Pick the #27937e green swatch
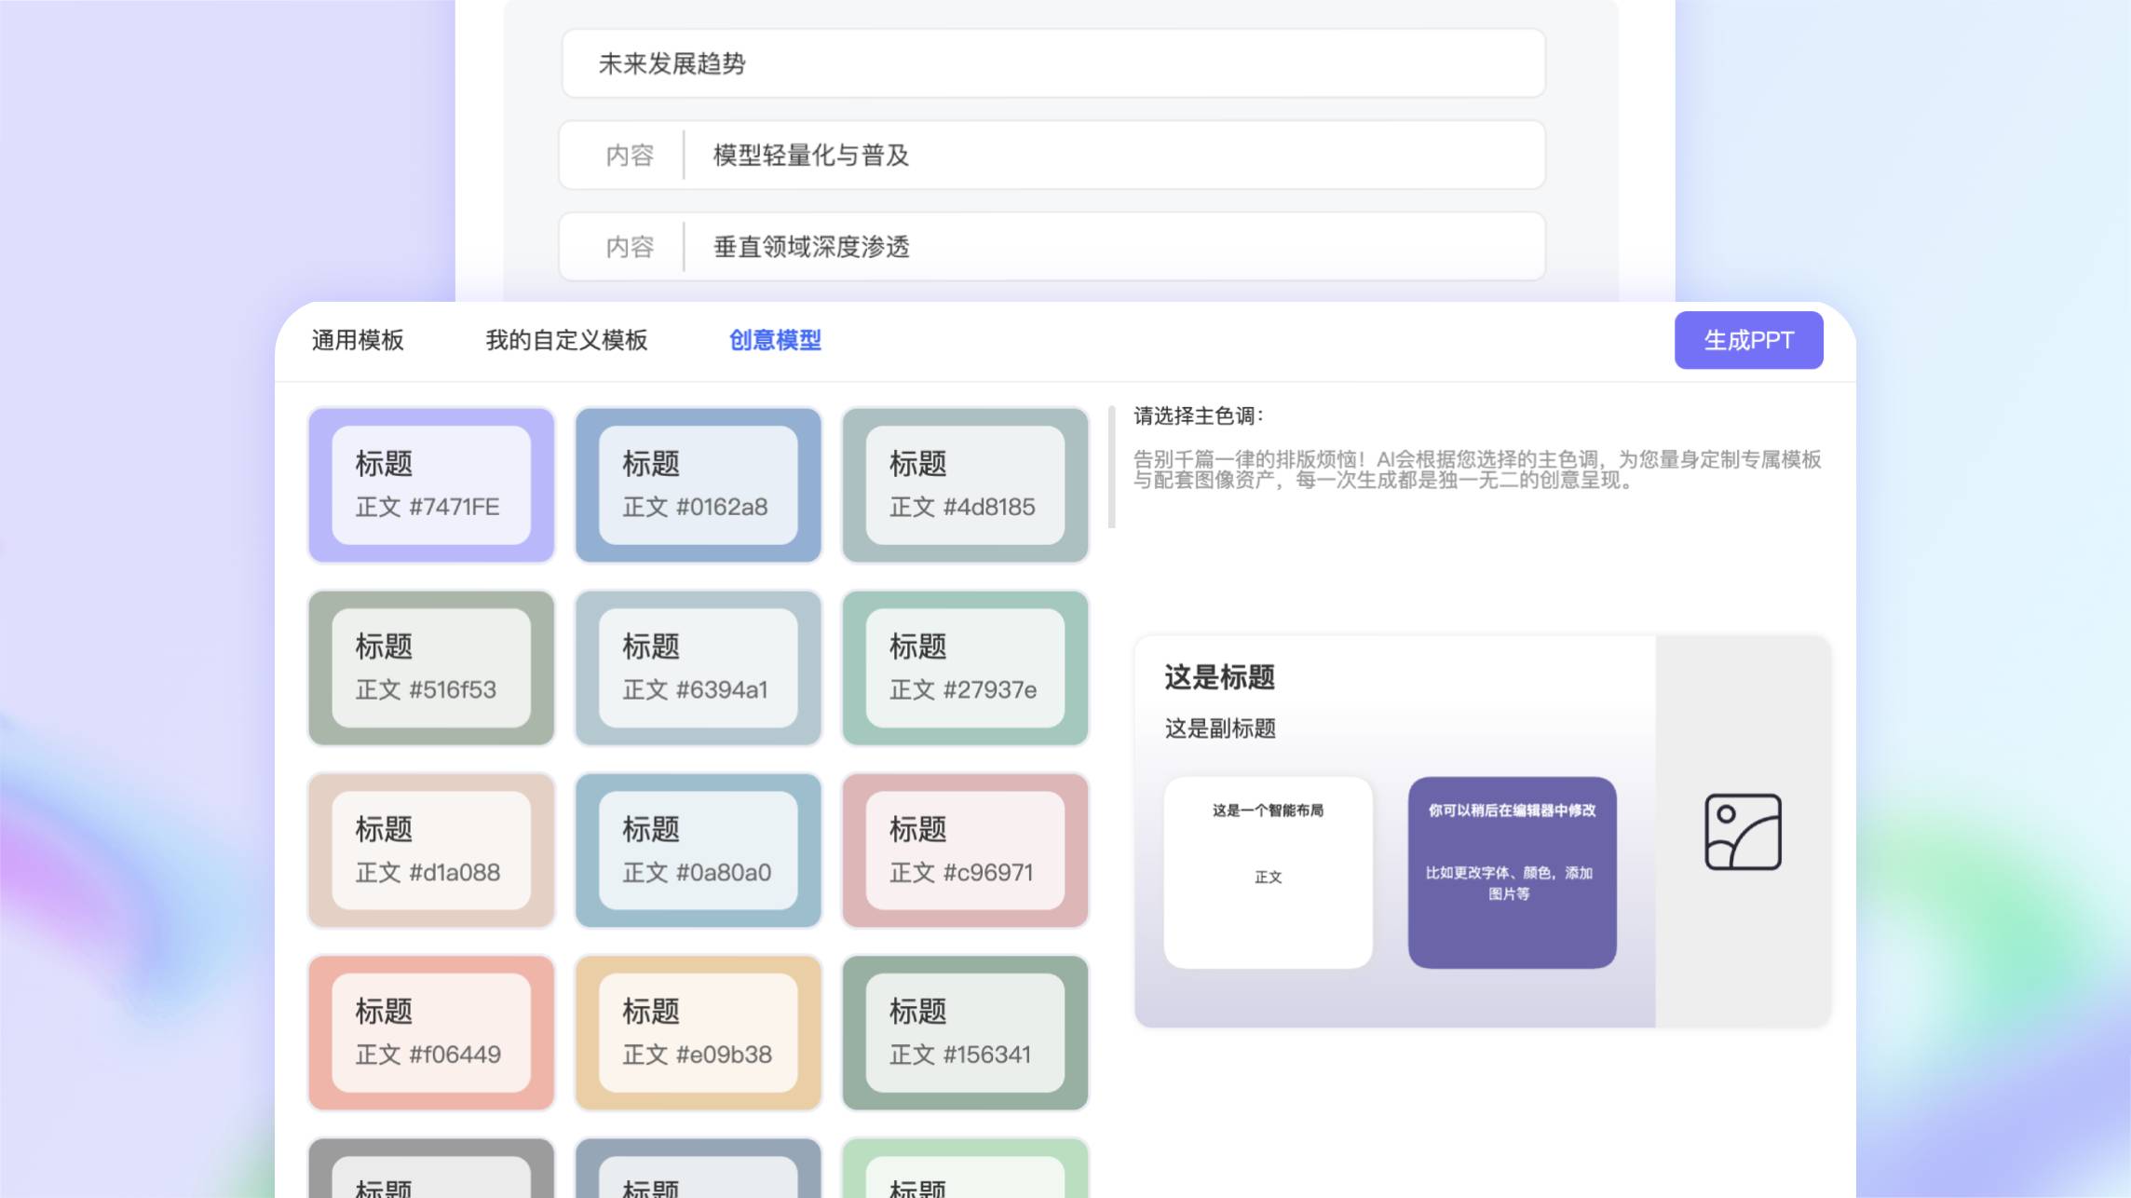Viewport: 2131px width, 1198px height. point(965,667)
